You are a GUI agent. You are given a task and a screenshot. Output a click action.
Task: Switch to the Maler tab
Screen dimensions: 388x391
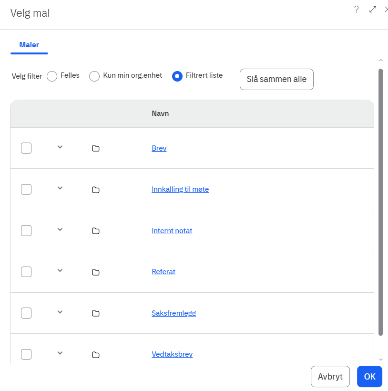pyautogui.click(x=29, y=45)
